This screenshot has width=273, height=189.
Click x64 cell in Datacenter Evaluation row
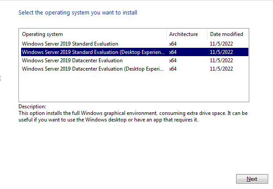click(x=173, y=61)
